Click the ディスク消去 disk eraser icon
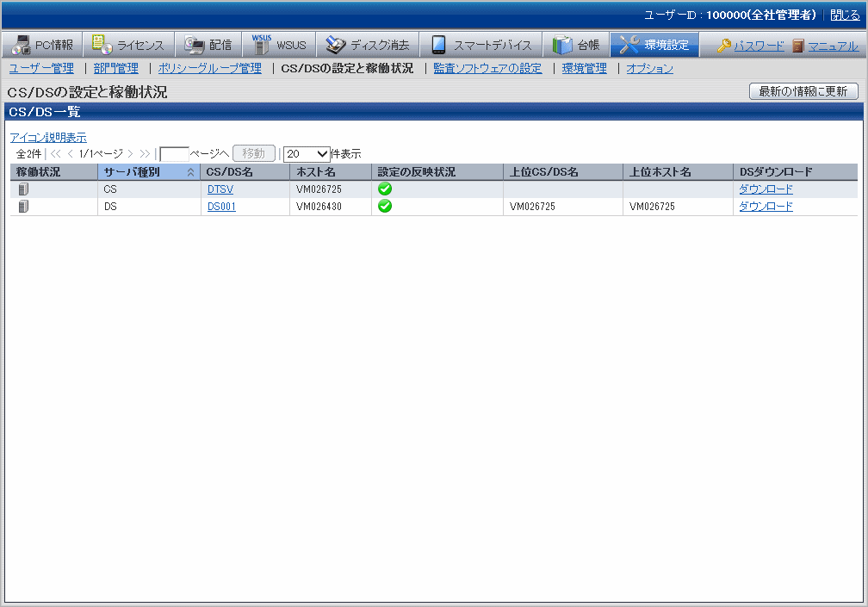The height and width of the screenshot is (607, 868). pos(336,45)
